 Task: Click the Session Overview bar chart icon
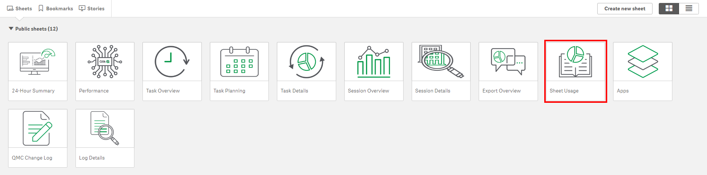[374, 62]
